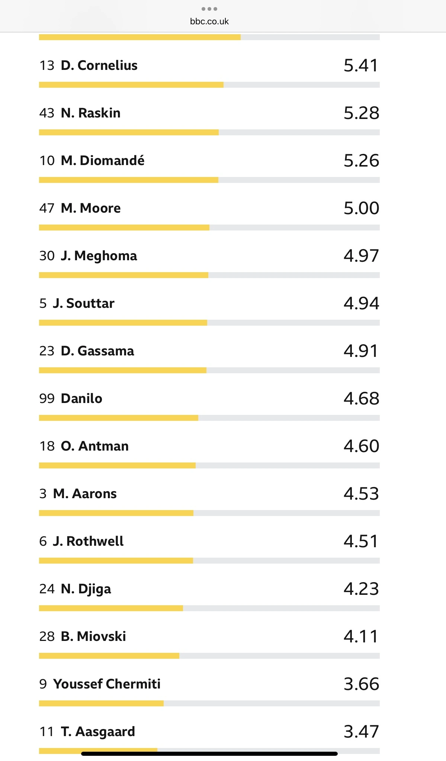Tap the black home indicator bar
This screenshot has width=446, height=761.
click(209, 754)
